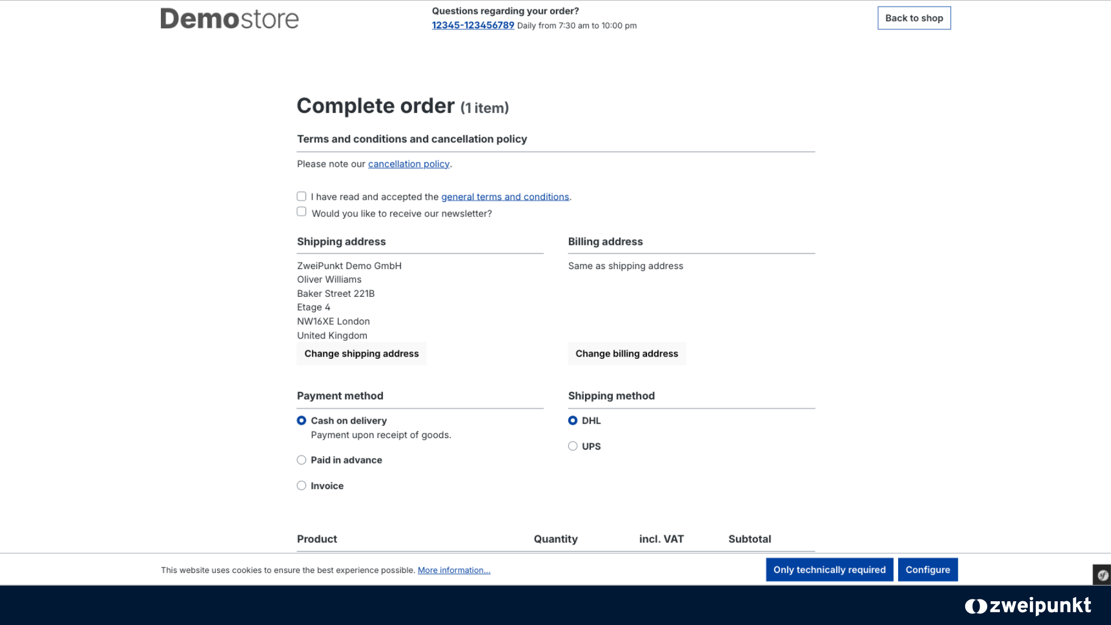This screenshot has width=1111, height=625.
Task: Click the 'ZweiPunkt Demo GmbH' address line
Action: tap(349, 266)
